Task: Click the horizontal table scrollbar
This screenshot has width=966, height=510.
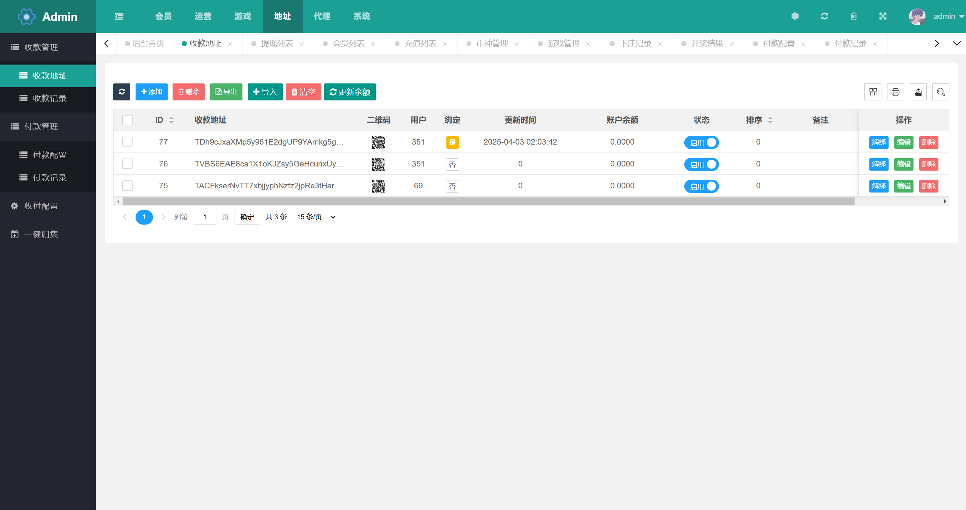Action: coord(488,201)
